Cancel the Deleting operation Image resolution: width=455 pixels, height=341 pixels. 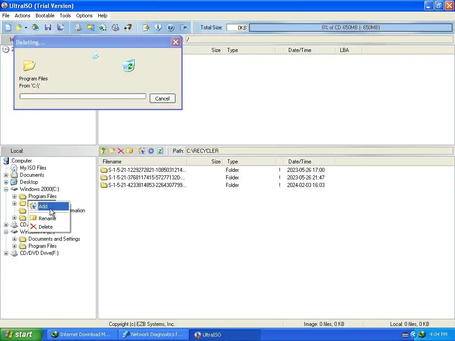pyautogui.click(x=163, y=98)
